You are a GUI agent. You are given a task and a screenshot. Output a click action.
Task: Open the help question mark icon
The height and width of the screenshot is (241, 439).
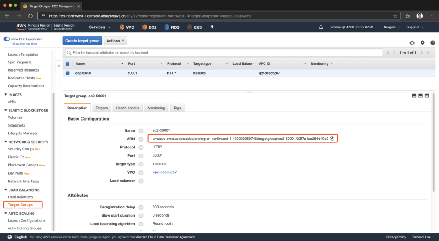[433, 43]
